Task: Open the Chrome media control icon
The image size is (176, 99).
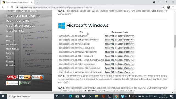Action: click(x=154, y=2)
